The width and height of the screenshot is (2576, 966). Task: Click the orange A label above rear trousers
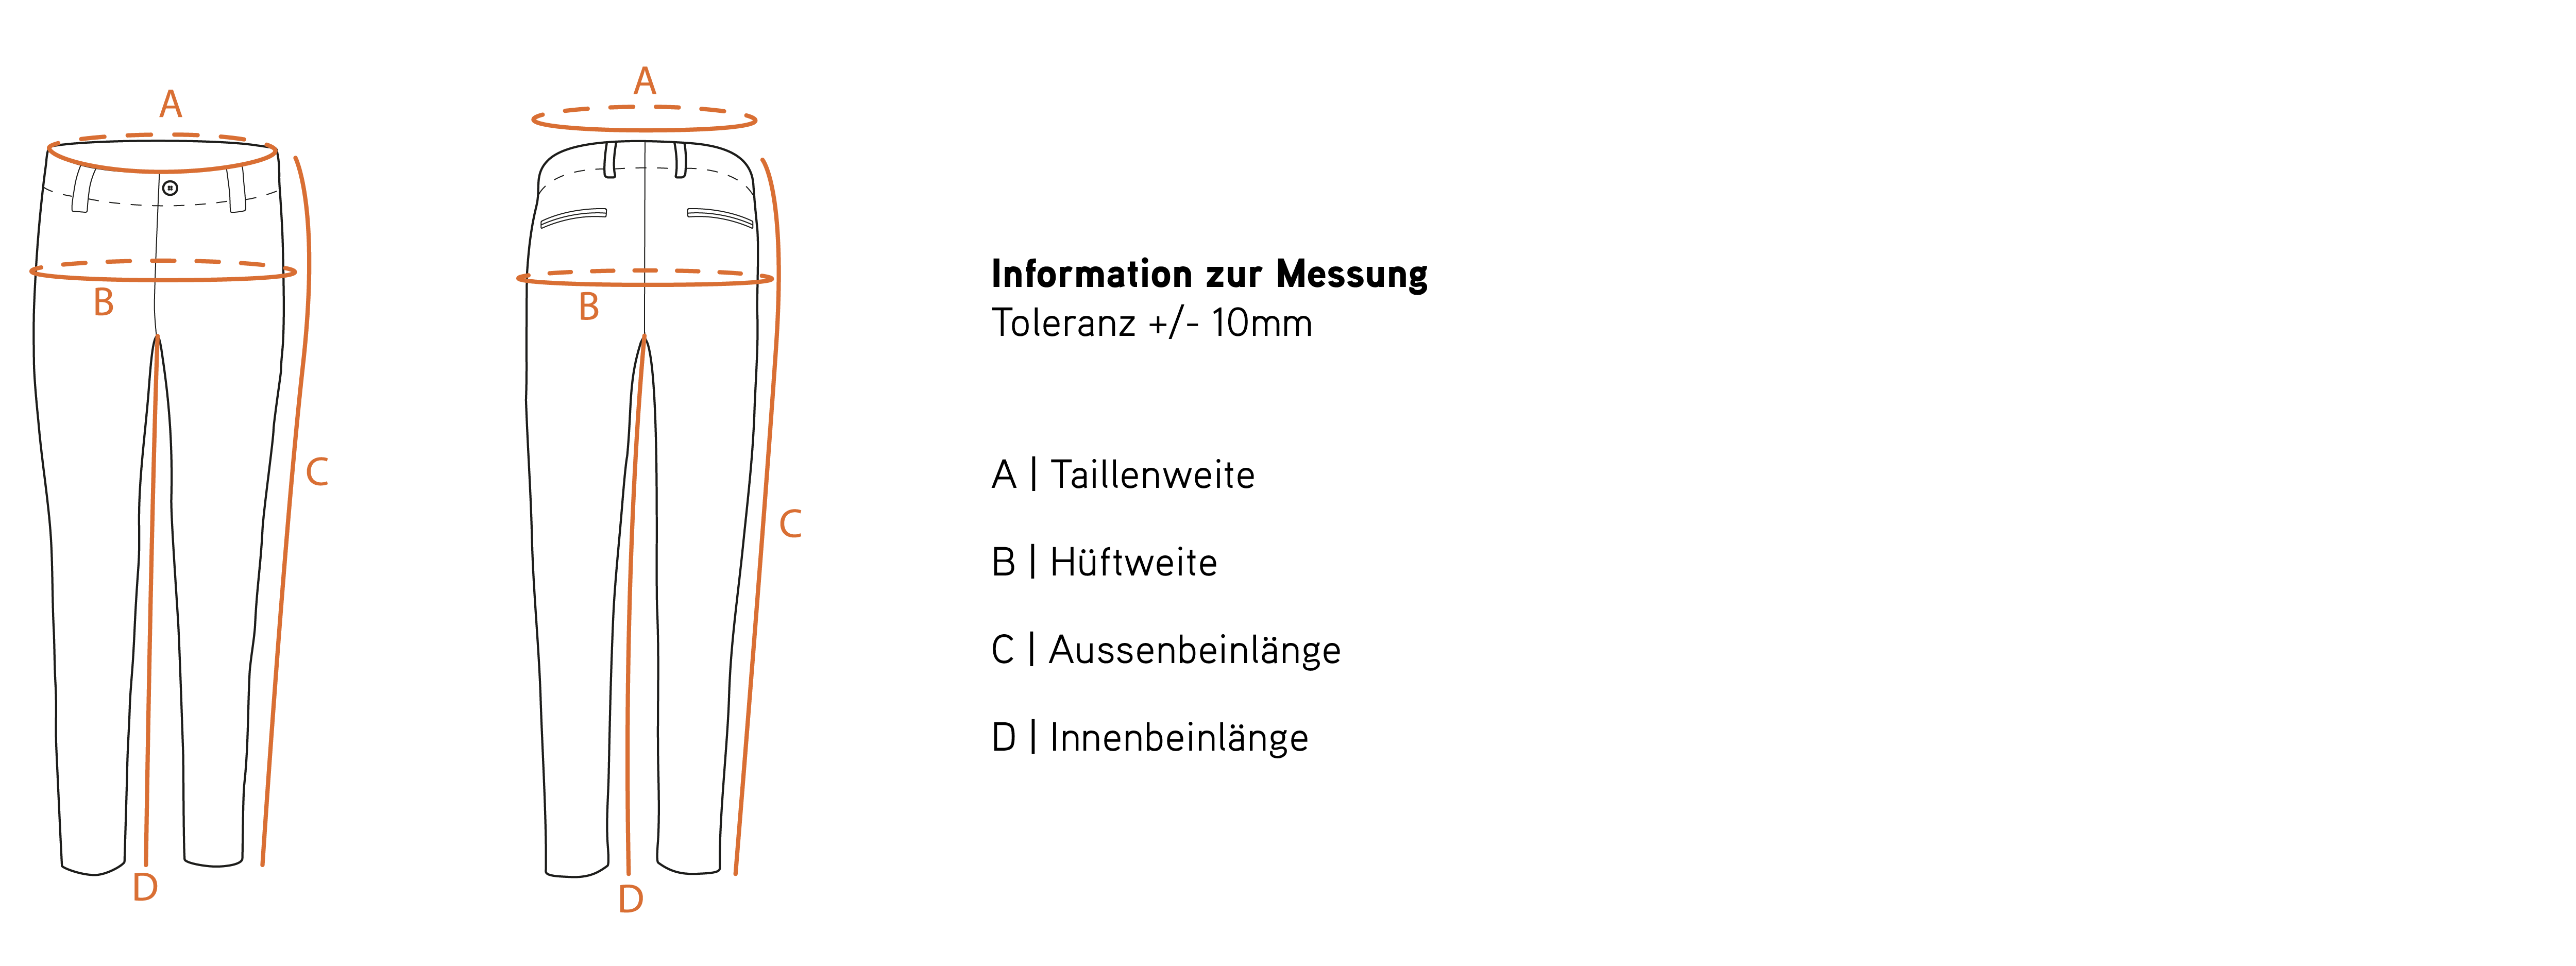click(645, 81)
